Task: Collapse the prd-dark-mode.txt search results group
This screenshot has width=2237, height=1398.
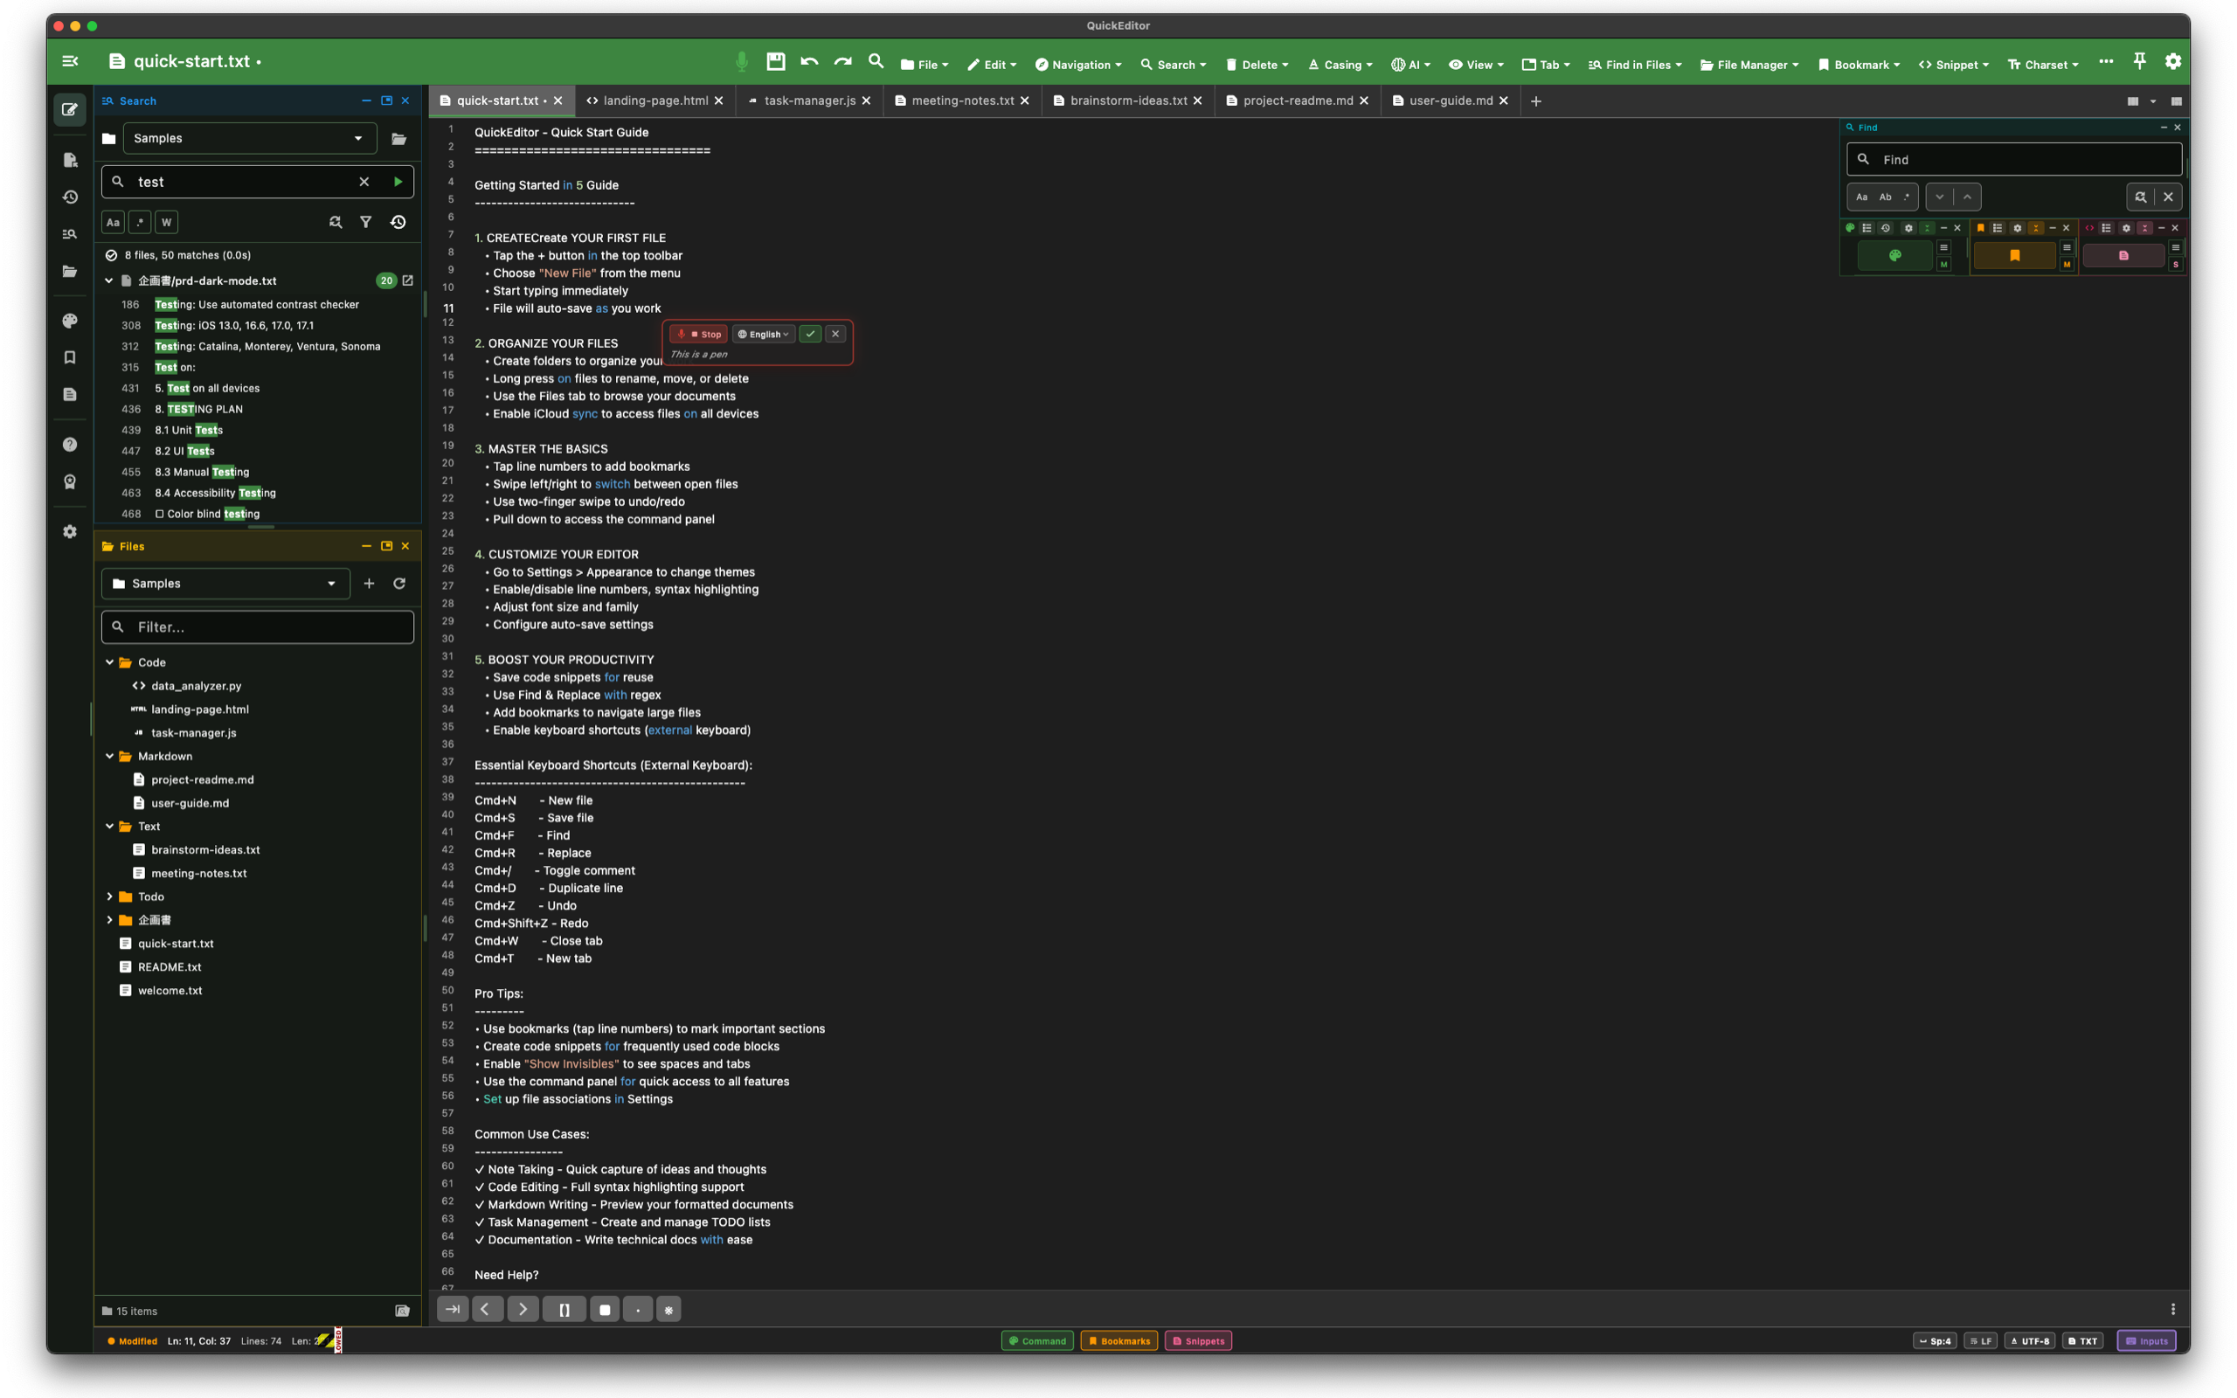Action: tap(109, 280)
